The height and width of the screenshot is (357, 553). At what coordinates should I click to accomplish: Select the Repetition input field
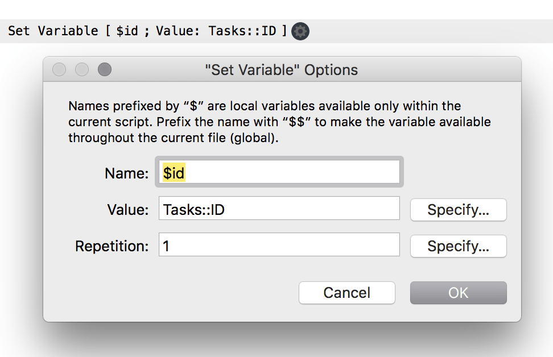[x=279, y=246]
